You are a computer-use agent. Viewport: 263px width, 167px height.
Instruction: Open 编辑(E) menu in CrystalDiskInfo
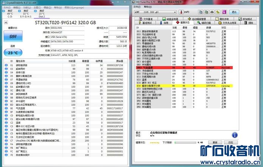[x=17, y=8]
